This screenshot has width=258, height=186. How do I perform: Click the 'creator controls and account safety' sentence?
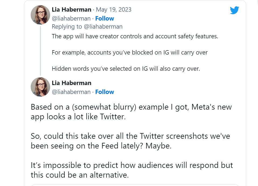click(135, 36)
